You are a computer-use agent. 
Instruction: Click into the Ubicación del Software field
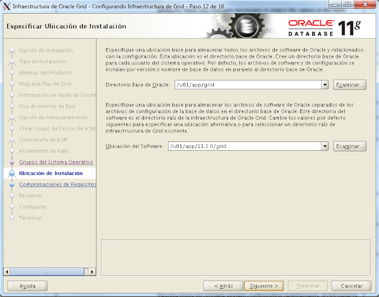point(245,146)
